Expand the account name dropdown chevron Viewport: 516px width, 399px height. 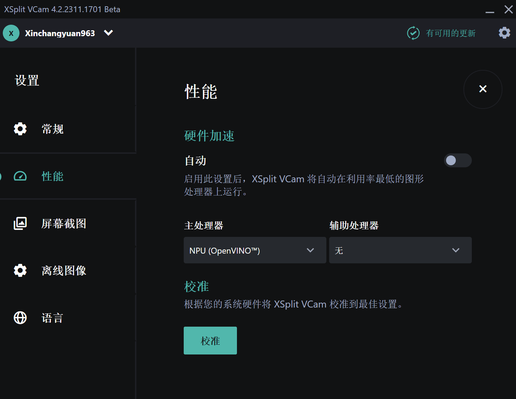coord(108,33)
